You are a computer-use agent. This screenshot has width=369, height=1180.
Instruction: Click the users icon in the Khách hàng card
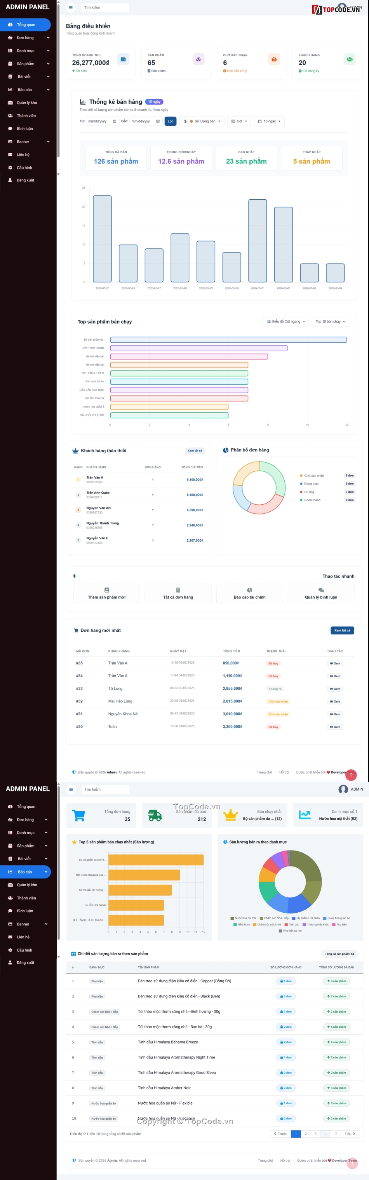coord(349,59)
